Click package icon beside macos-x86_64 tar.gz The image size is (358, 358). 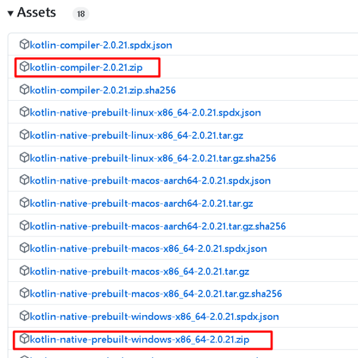24,270
